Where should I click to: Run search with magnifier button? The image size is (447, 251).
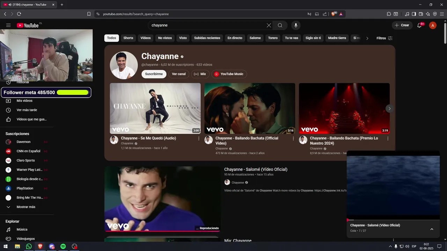[280, 25]
